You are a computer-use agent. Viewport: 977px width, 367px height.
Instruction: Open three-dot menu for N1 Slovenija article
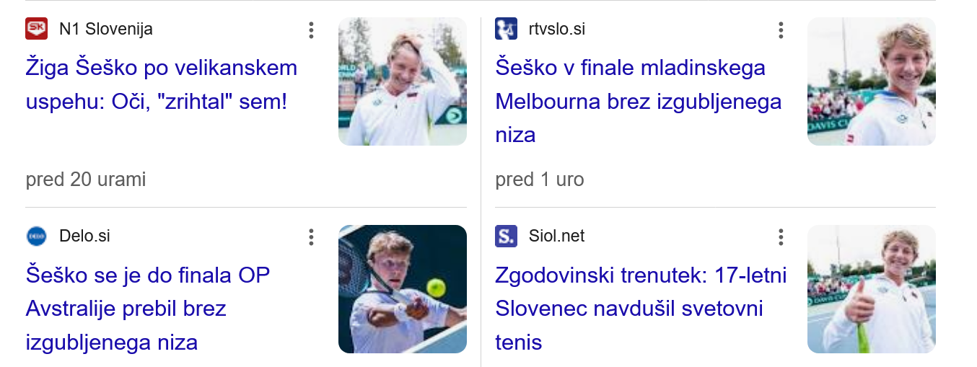pos(311,30)
